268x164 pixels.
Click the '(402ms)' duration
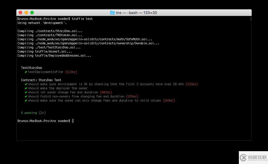click(106, 93)
